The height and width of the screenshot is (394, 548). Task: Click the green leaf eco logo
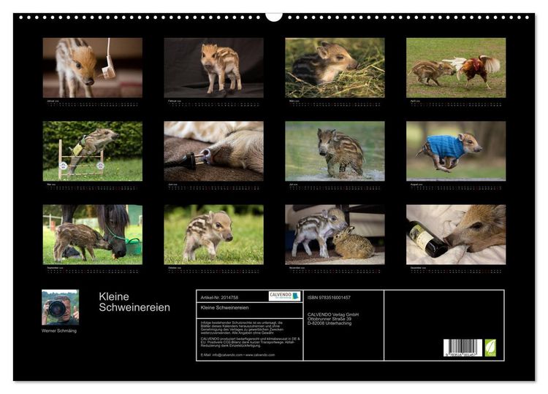tap(490, 348)
